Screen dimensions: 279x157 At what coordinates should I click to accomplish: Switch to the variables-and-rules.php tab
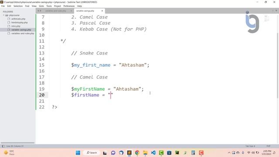pos(55,11)
